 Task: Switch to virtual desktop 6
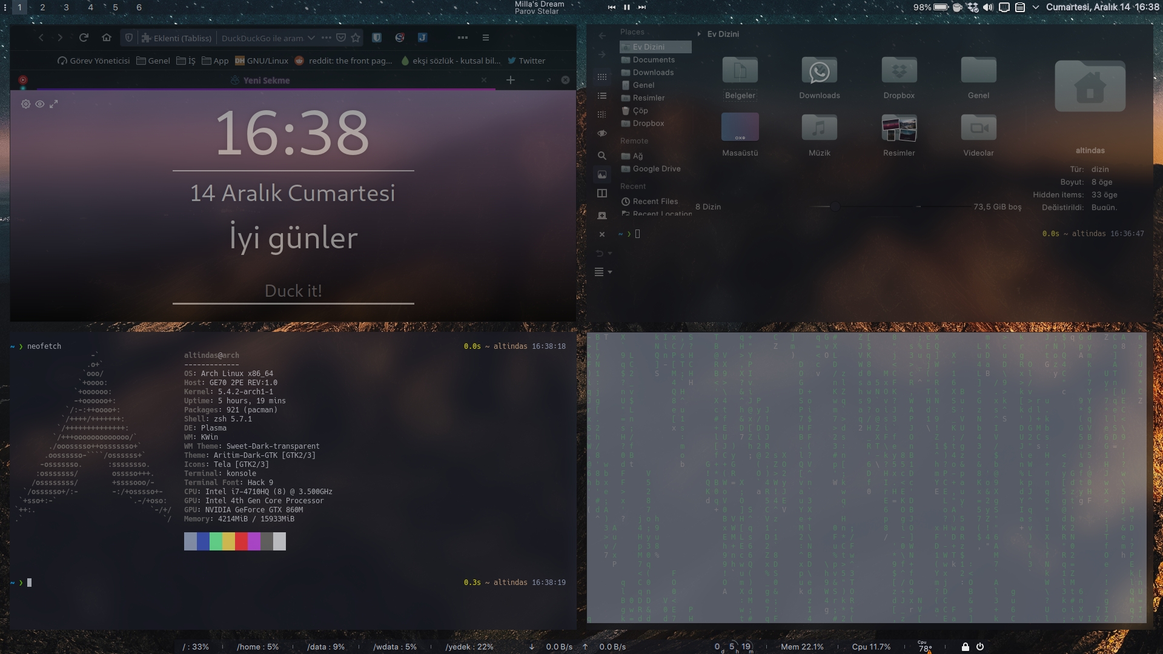click(139, 7)
